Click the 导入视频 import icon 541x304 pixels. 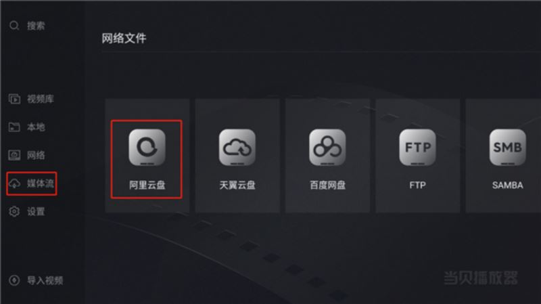14,280
